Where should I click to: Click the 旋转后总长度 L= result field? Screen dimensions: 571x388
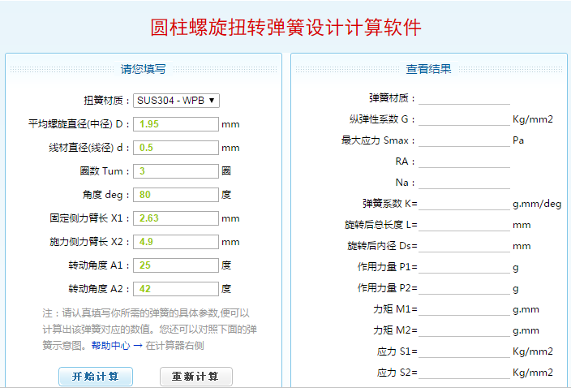click(464, 225)
